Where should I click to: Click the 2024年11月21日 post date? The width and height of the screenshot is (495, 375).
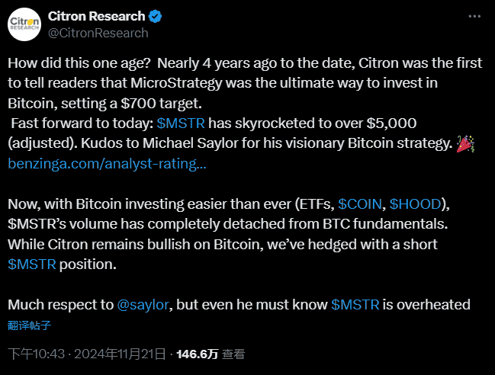pos(120,354)
